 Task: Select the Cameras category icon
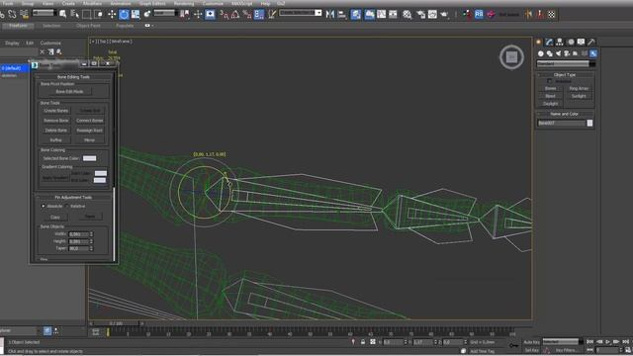tap(567, 53)
